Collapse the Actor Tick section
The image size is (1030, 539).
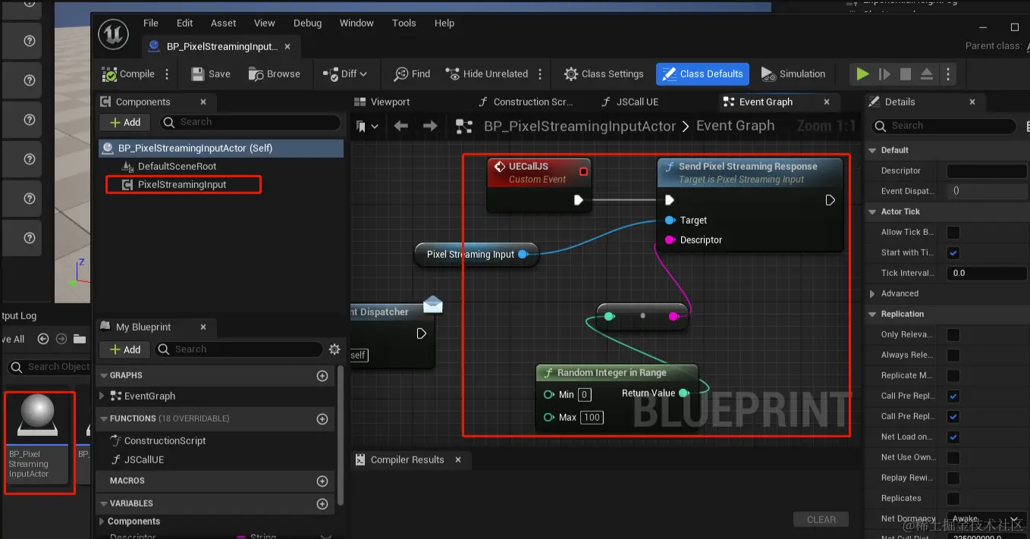tap(872, 212)
